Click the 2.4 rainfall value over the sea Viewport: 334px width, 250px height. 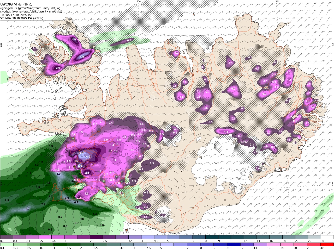pos(43,204)
